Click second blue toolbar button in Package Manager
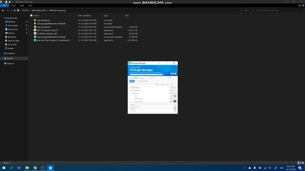Viewport: 305px width, 171px height. [133, 81]
